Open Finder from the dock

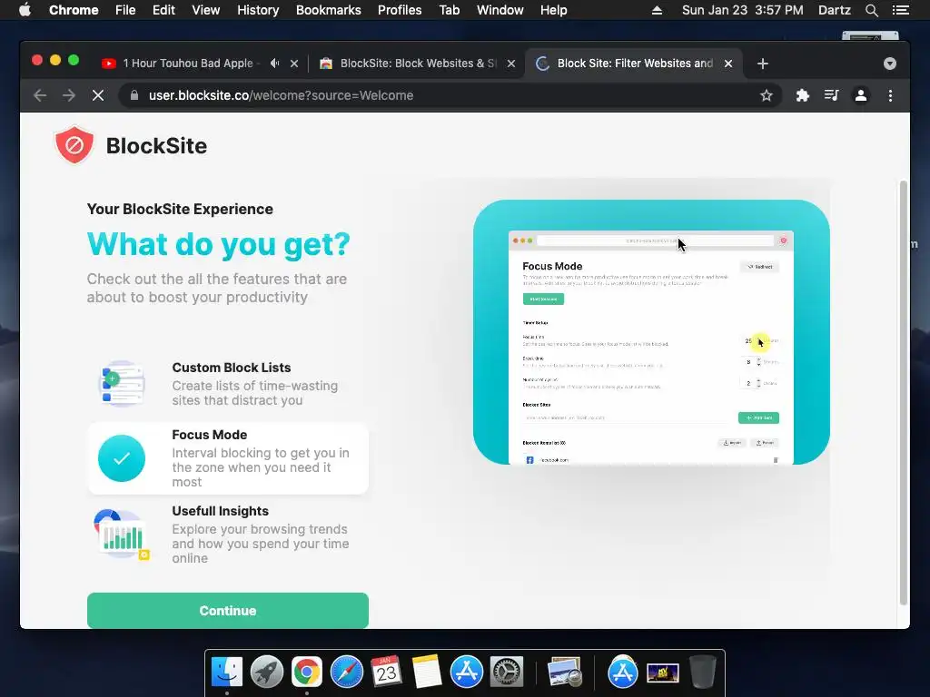226,672
